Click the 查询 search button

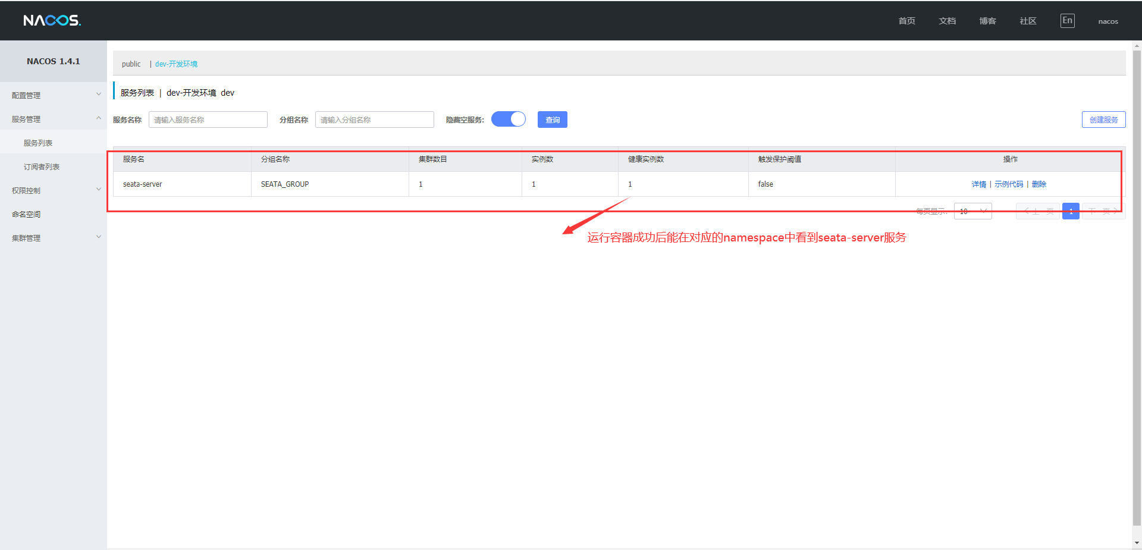tap(553, 120)
